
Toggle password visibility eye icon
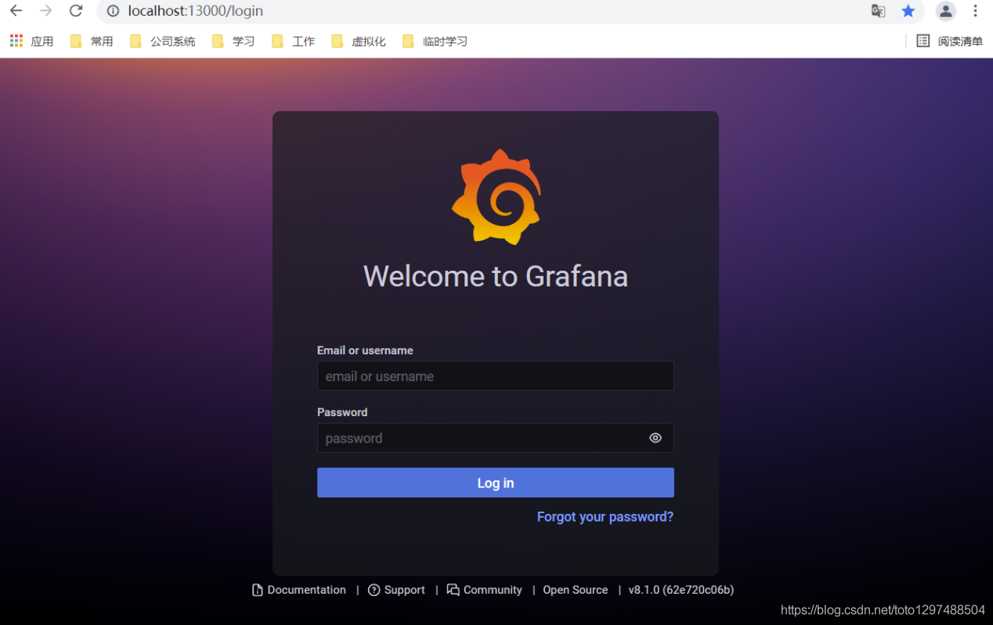655,438
